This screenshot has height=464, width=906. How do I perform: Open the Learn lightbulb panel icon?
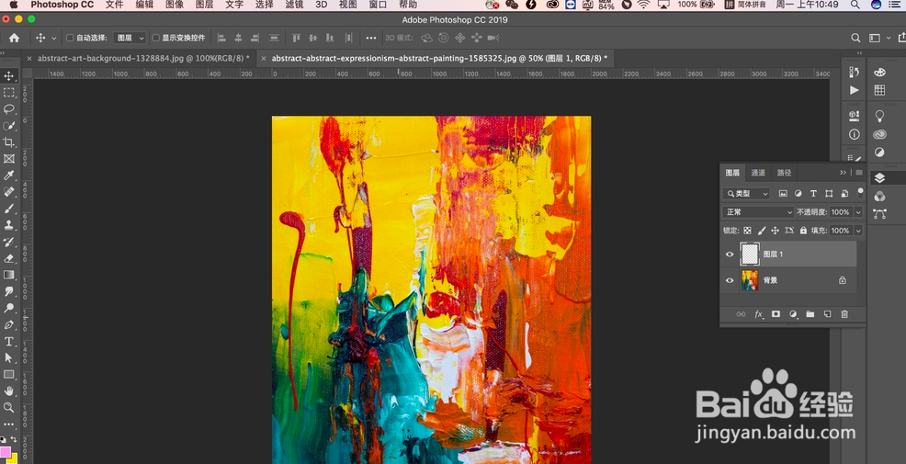coord(879,116)
